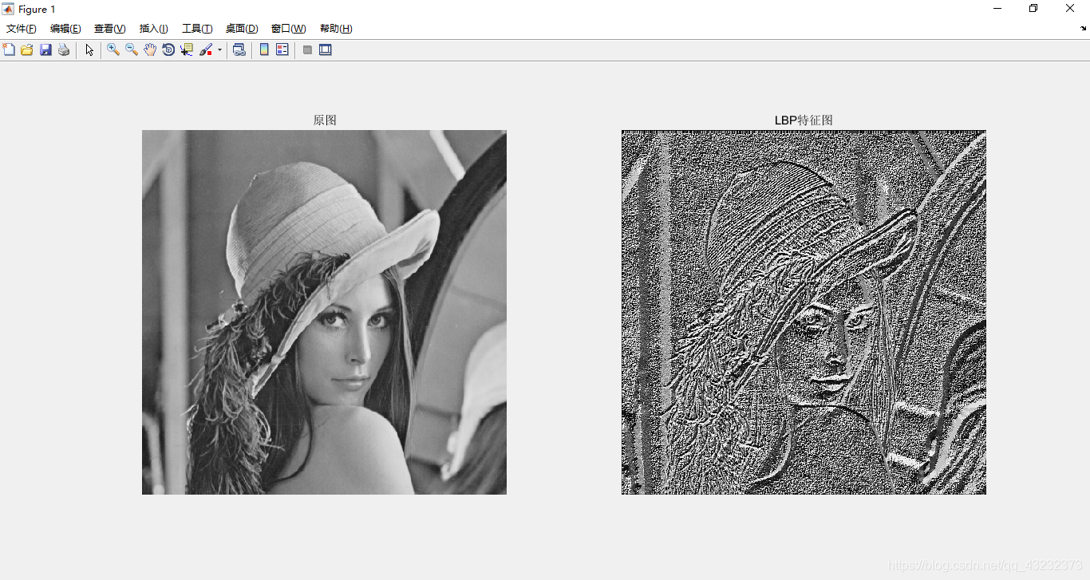Open the 工具(T) menu
Screen dimensions: 1090x580
[197, 29]
